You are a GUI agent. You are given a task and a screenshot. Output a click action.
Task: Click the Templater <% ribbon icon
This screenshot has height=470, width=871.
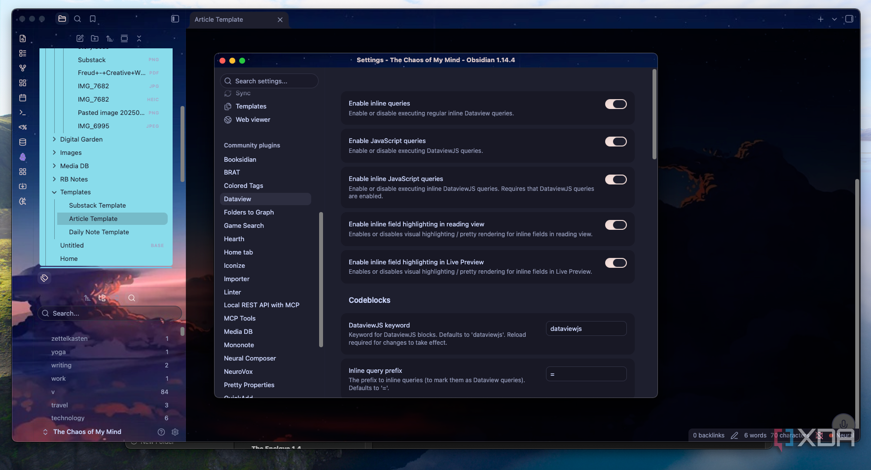coord(23,127)
